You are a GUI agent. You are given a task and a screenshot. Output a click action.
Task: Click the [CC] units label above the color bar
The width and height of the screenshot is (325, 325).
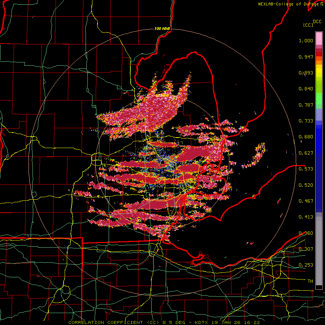(x=308, y=25)
